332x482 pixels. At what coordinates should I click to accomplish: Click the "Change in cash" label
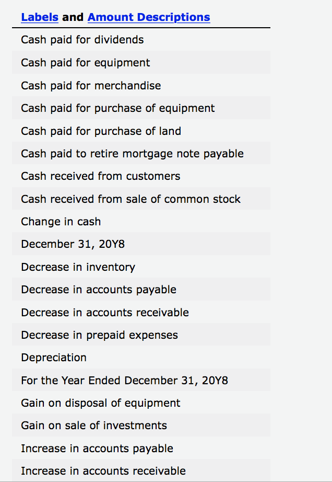(x=61, y=222)
